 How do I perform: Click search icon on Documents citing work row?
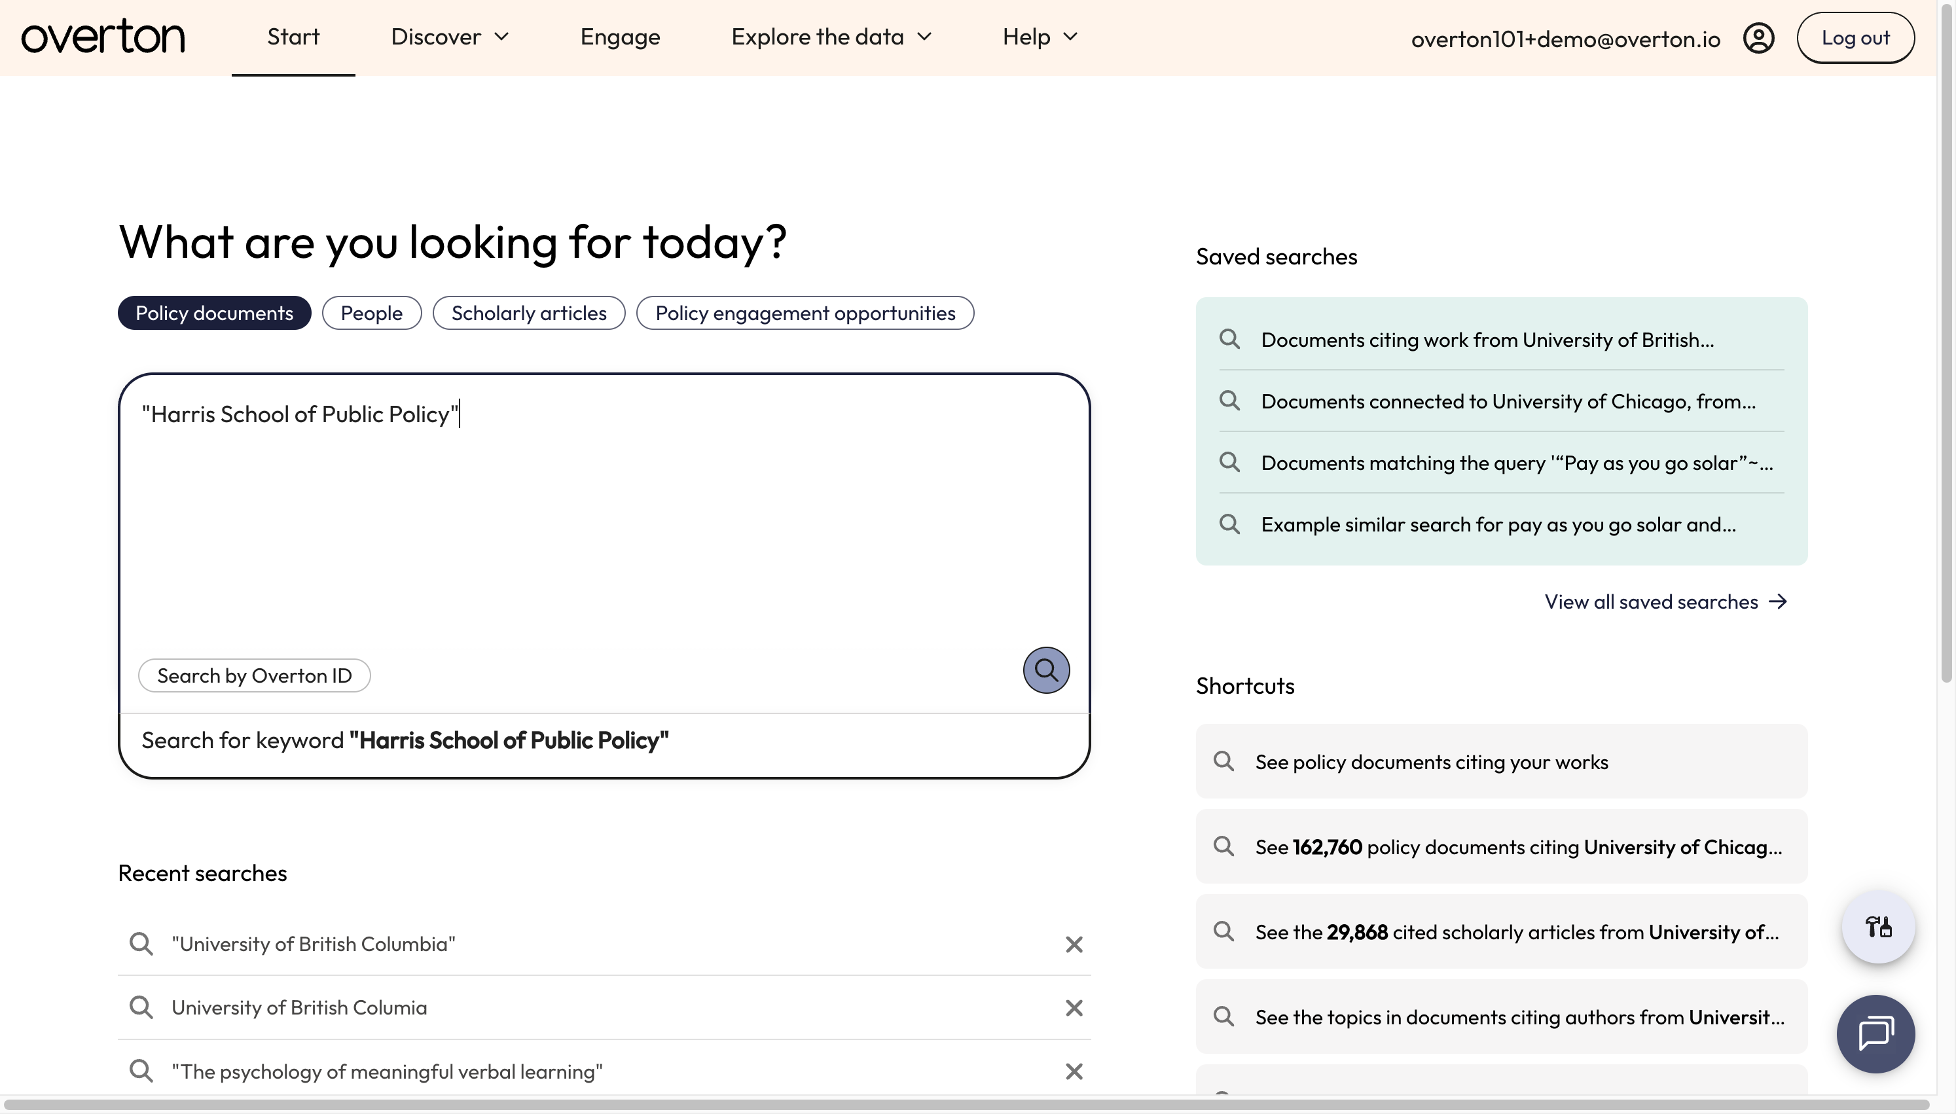1229,339
